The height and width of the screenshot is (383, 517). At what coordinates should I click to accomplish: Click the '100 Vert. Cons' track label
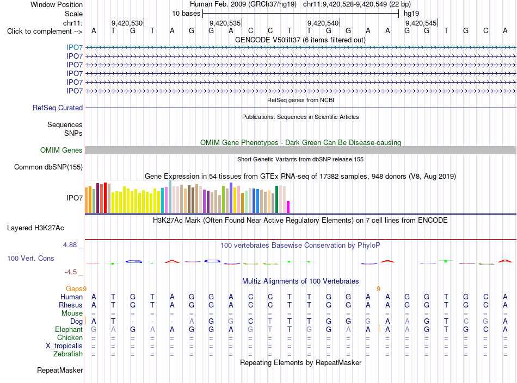tap(30, 258)
